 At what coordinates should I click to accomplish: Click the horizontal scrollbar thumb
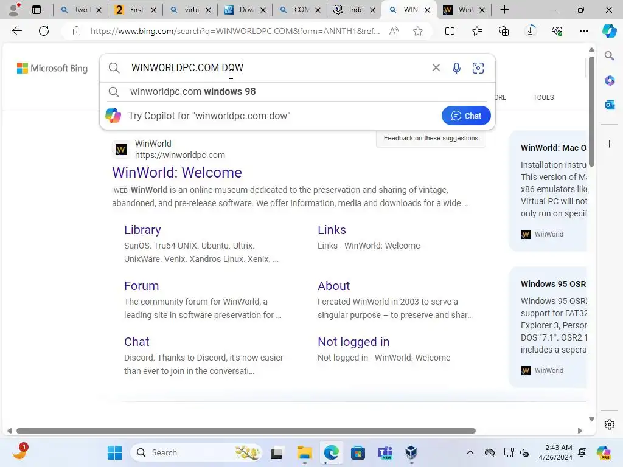[246, 431]
